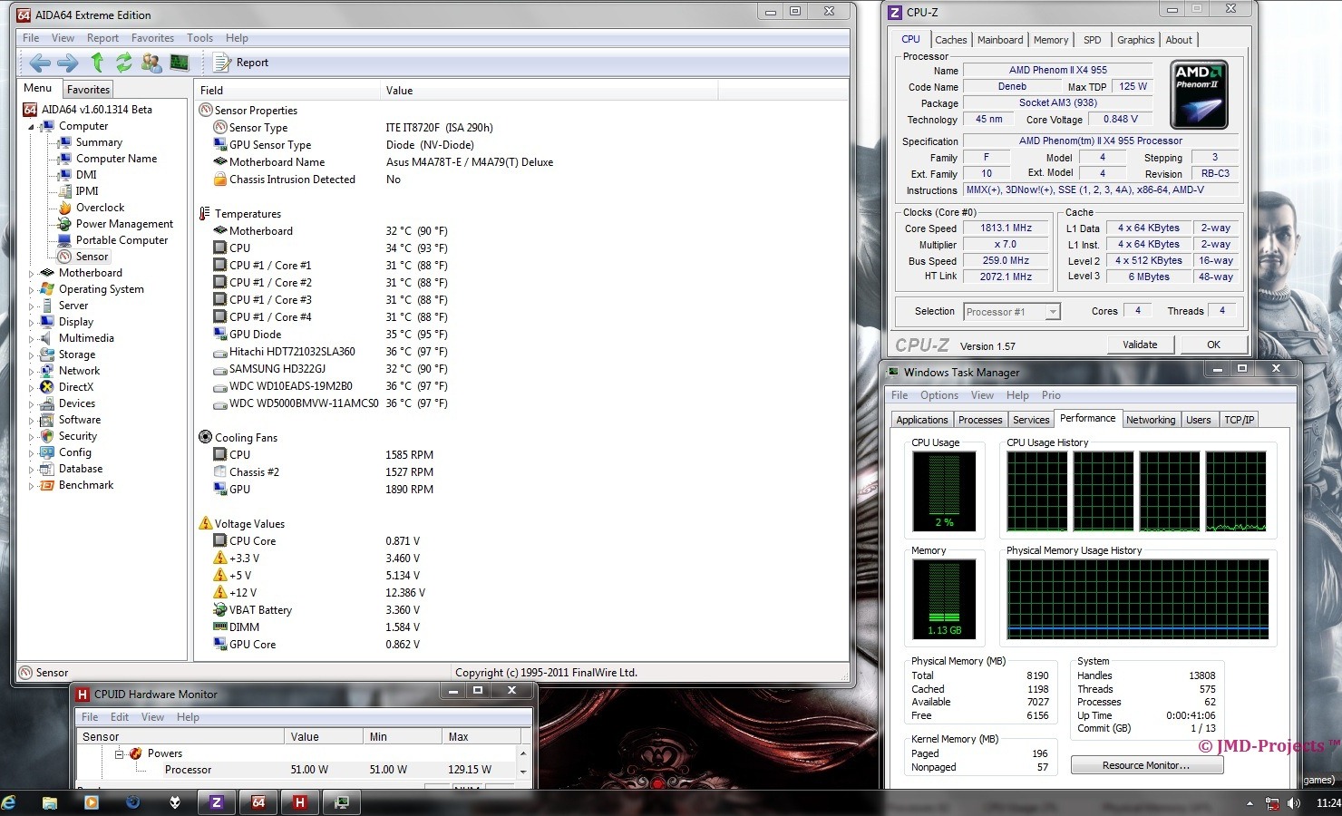Expand the Display node in AIDA64 tree
1342x816 pixels.
tap(31, 322)
